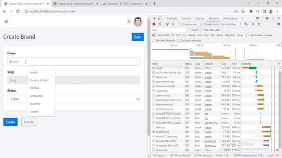The width and height of the screenshot is (282, 158).
Task: Enable Has blocked cookies checkbox
Action: pos(247,35)
